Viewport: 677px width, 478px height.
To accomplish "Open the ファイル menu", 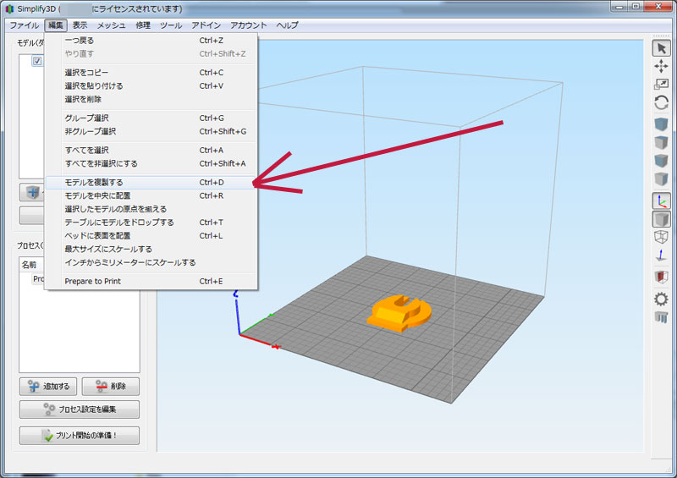I will [x=25, y=25].
